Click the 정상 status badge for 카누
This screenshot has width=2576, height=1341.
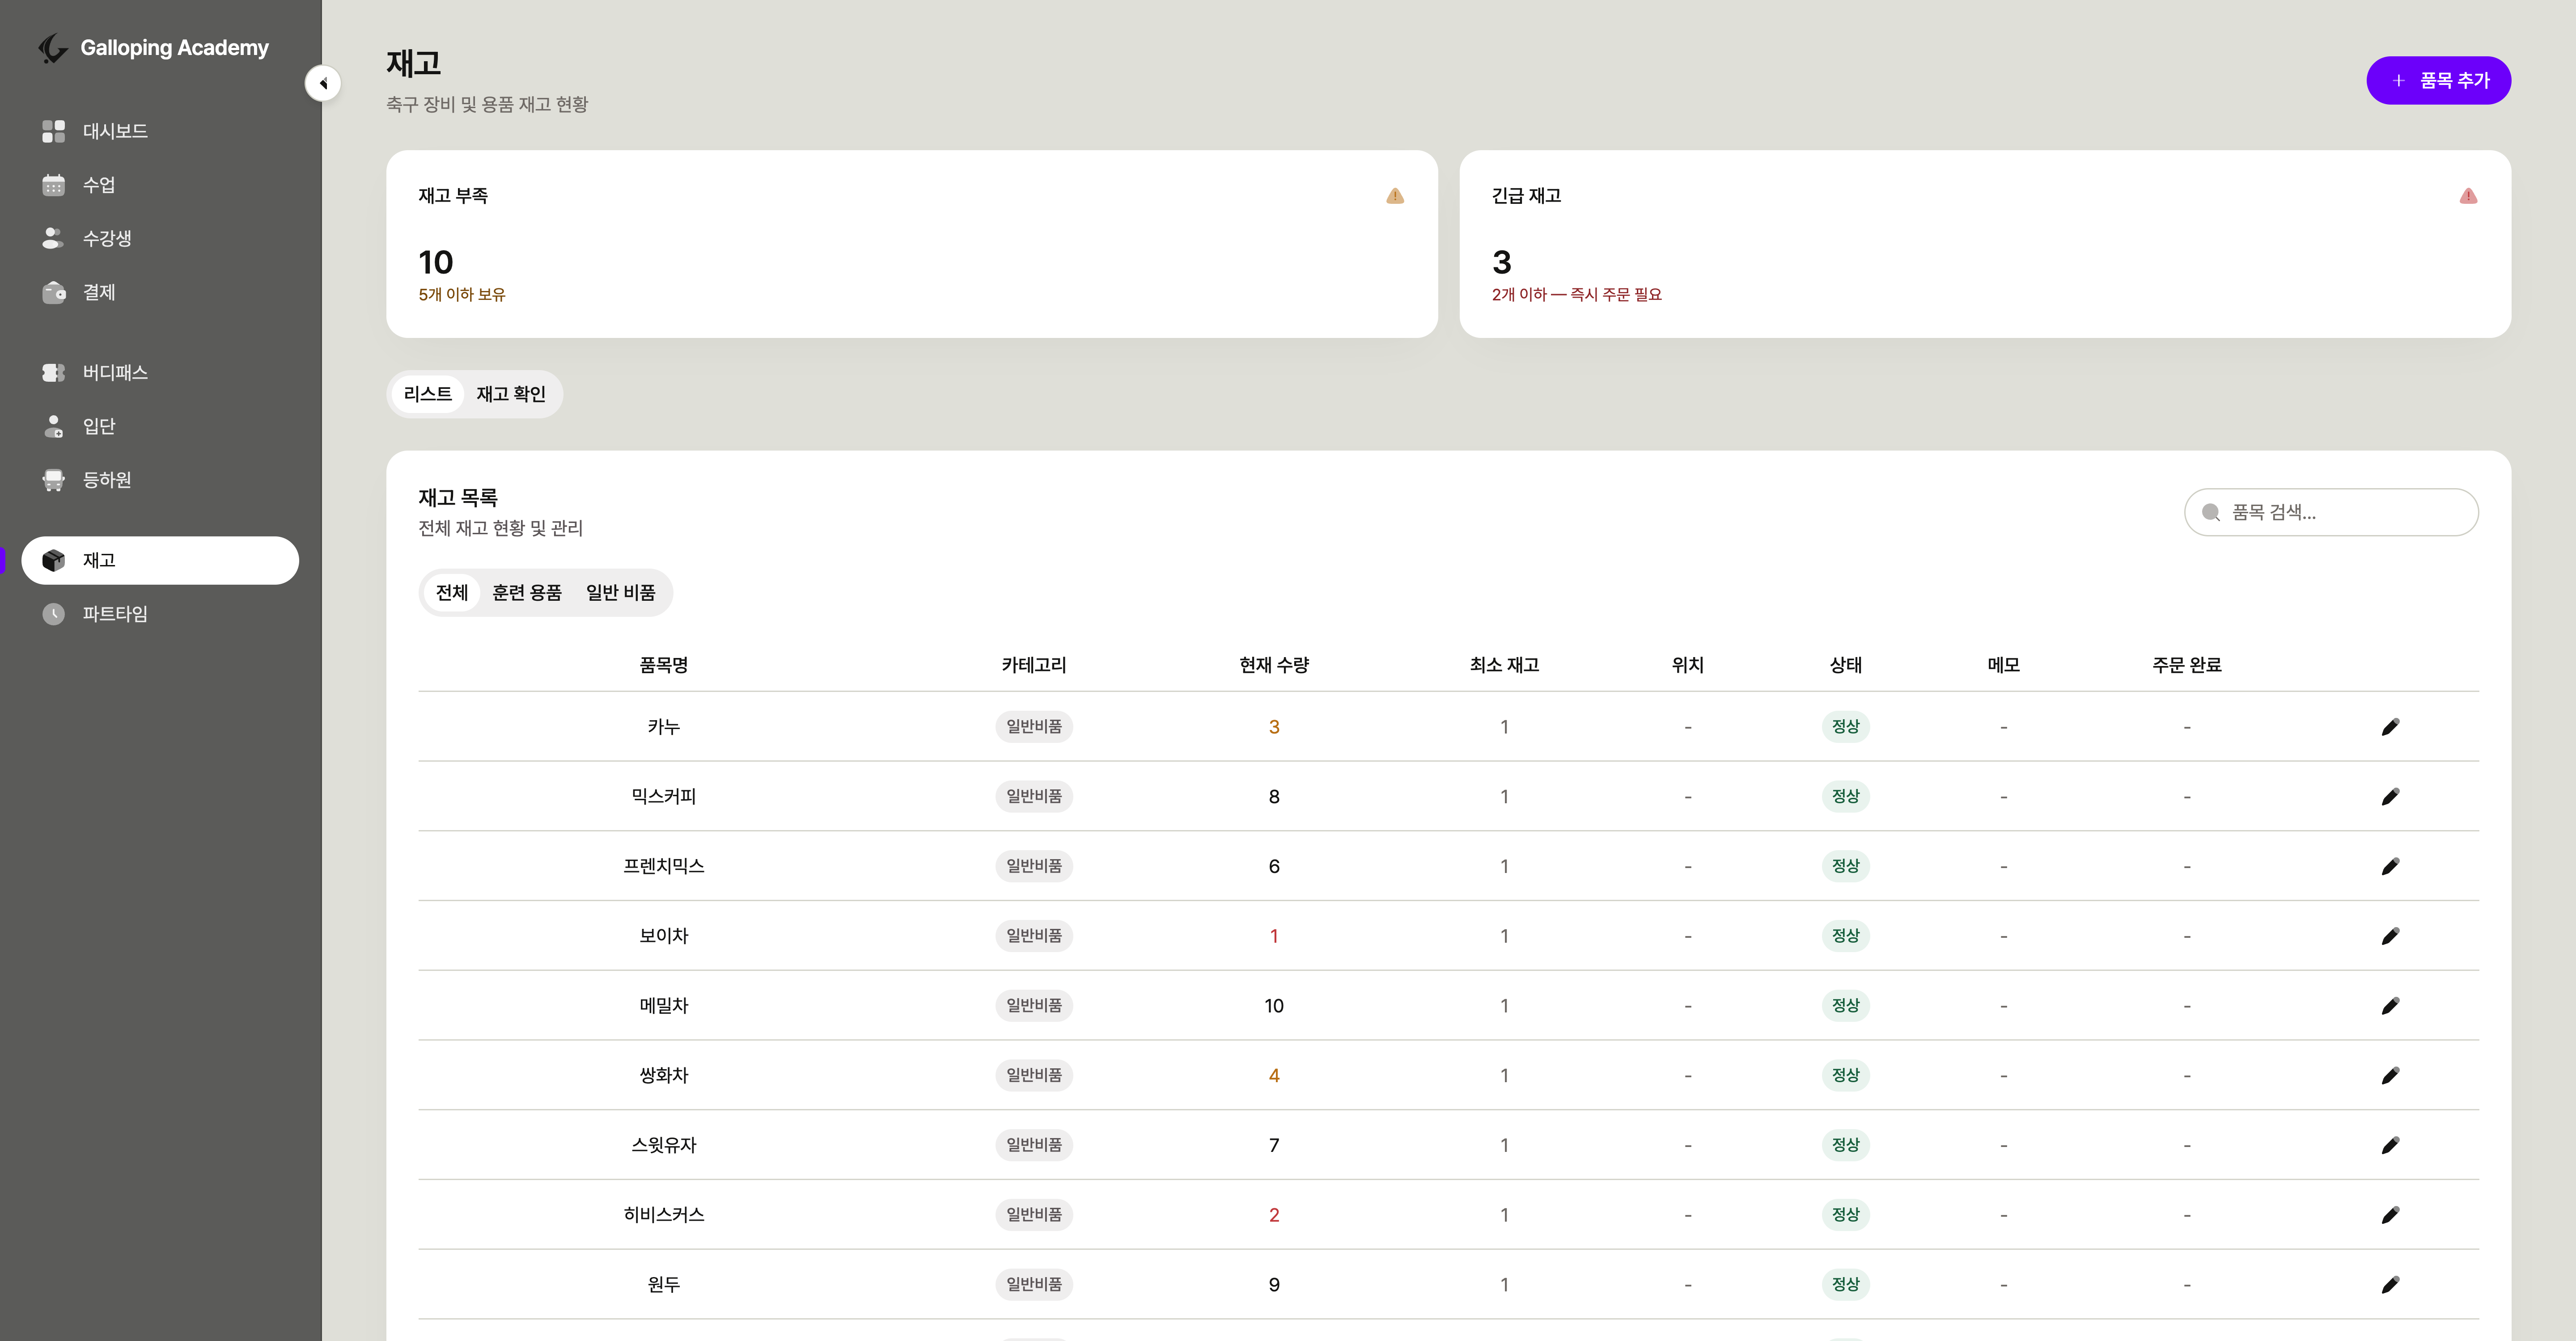tap(1846, 726)
